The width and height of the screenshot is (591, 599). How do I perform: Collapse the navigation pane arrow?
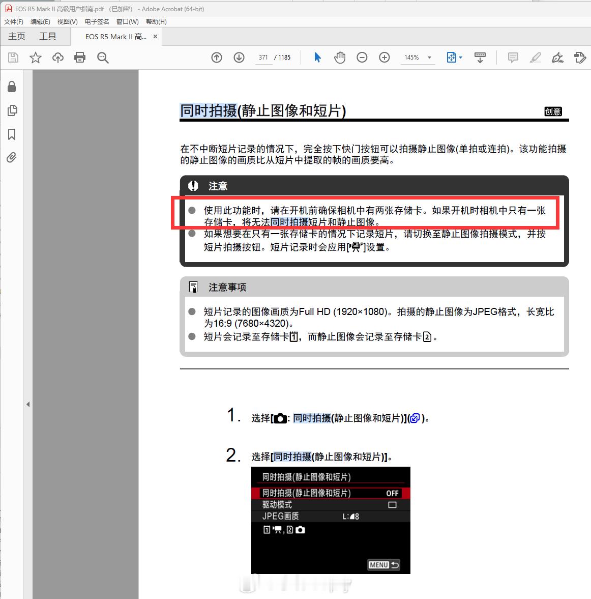[28, 404]
